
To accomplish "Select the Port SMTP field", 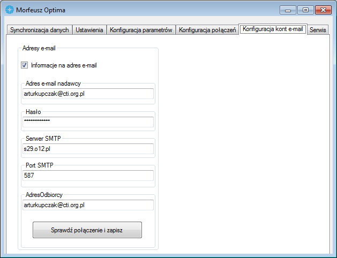I will (x=88, y=176).
